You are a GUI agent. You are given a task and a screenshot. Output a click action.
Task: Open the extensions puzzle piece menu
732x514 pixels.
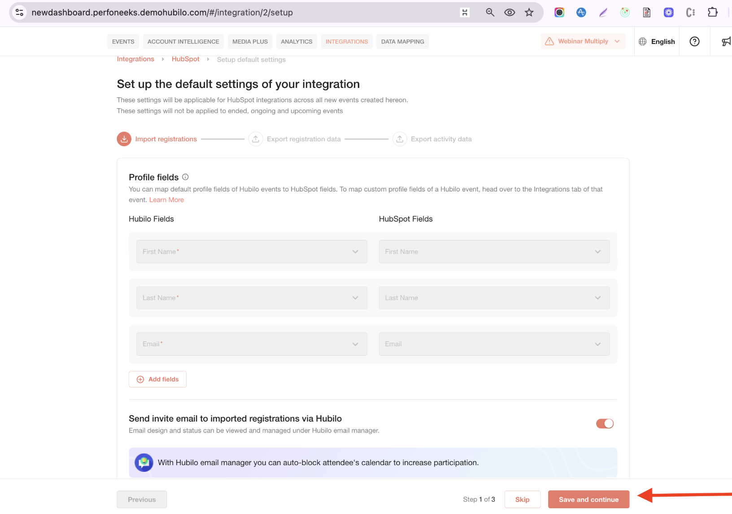pos(713,13)
